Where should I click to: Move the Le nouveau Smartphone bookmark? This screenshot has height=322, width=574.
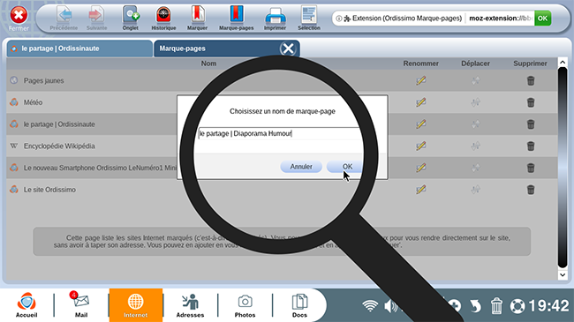coord(475,168)
